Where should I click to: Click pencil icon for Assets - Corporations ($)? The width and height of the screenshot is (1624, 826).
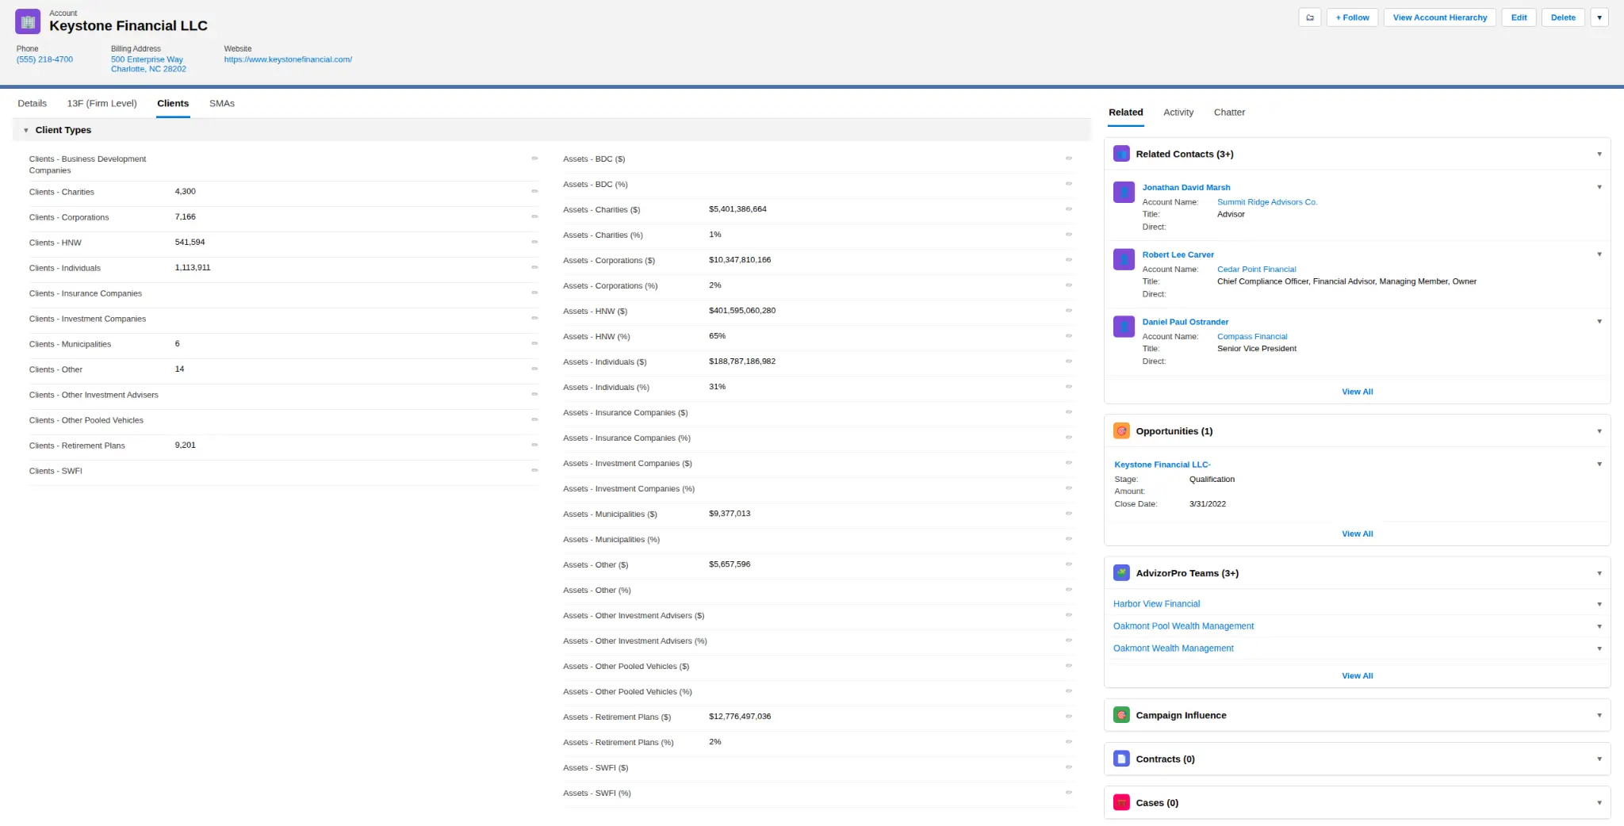pyautogui.click(x=1069, y=260)
